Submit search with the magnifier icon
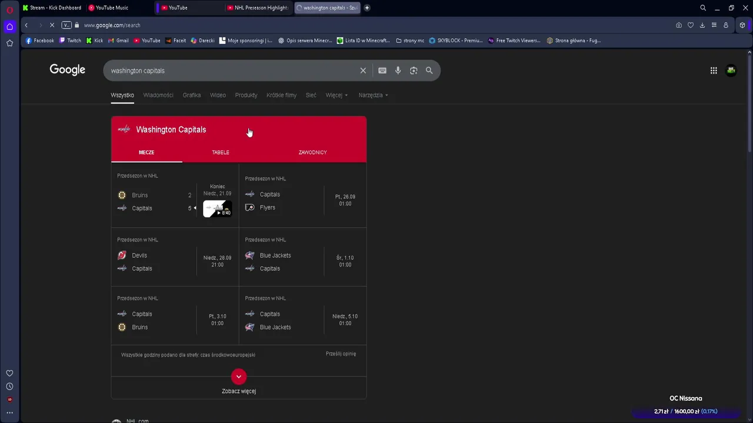 (x=429, y=70)
